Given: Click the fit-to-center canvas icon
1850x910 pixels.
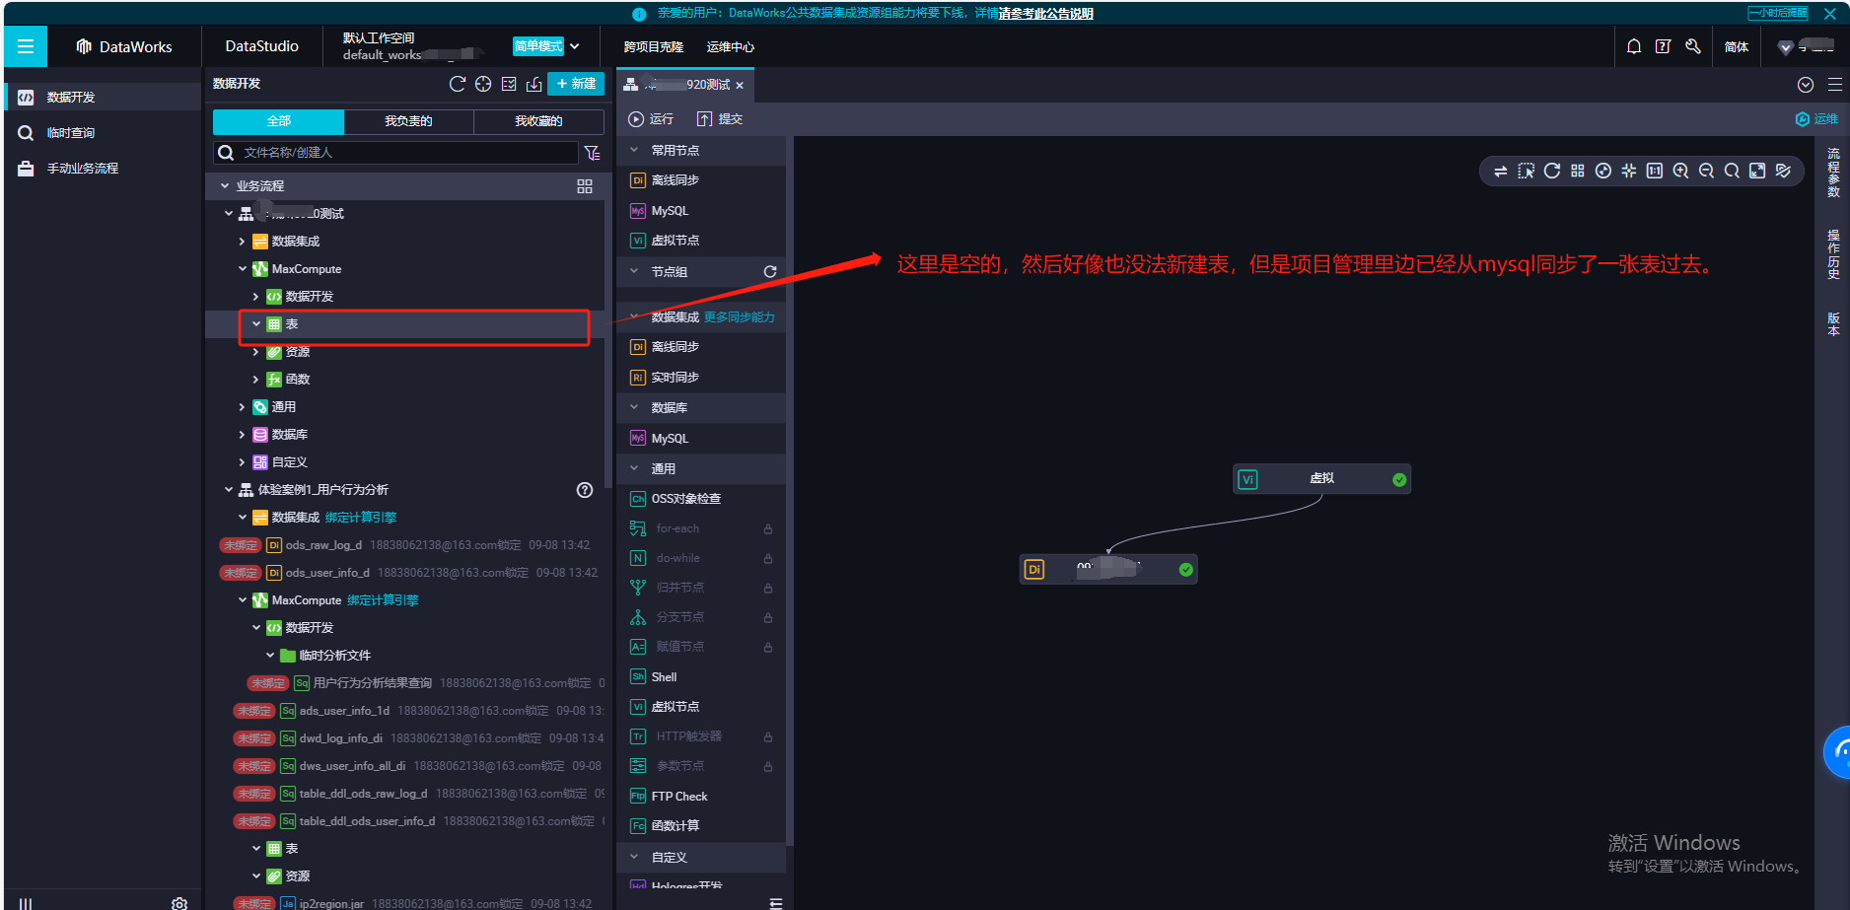Looking at the screenshot, I should [x=1629, y=171].
